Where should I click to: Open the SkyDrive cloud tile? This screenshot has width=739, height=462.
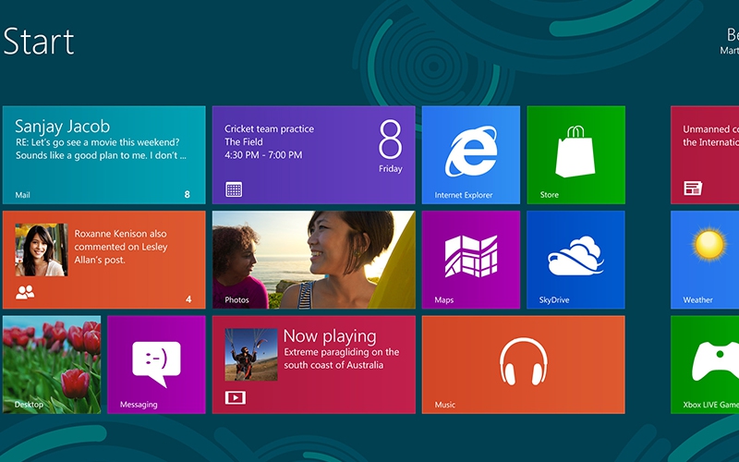[575, 260]
